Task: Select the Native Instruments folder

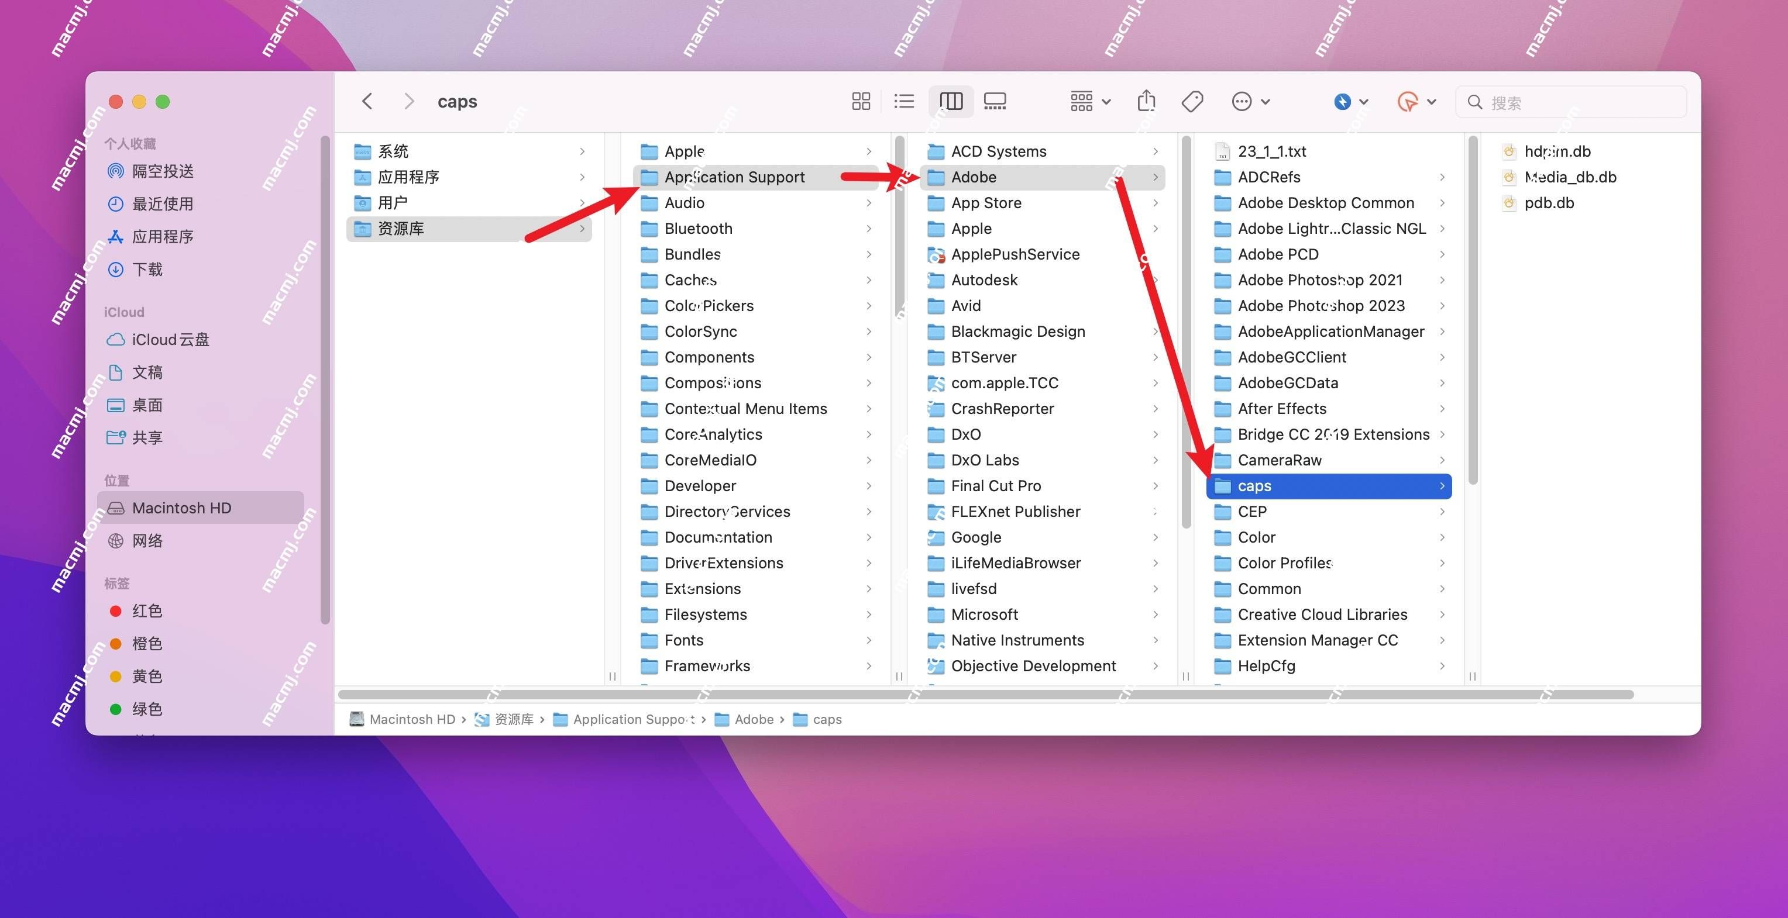Action: pos(1042,640)
